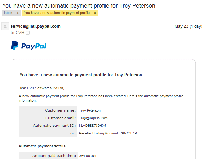Click the $64.00 USD amount value
Viewport: 202px width, 159px height.
(88, 156)
